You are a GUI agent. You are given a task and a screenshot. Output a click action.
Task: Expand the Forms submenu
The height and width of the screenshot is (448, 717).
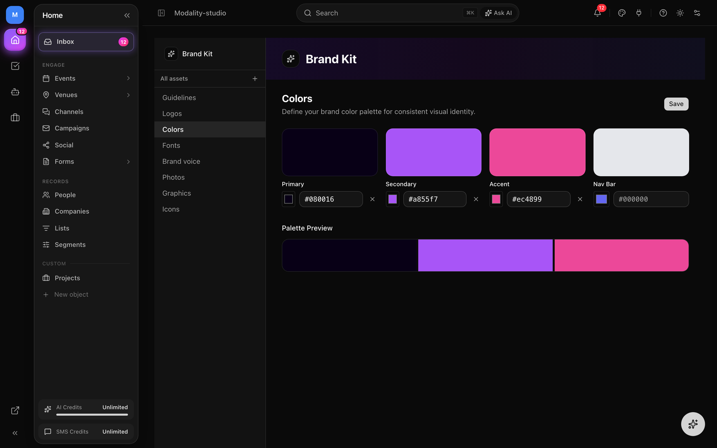128,162
